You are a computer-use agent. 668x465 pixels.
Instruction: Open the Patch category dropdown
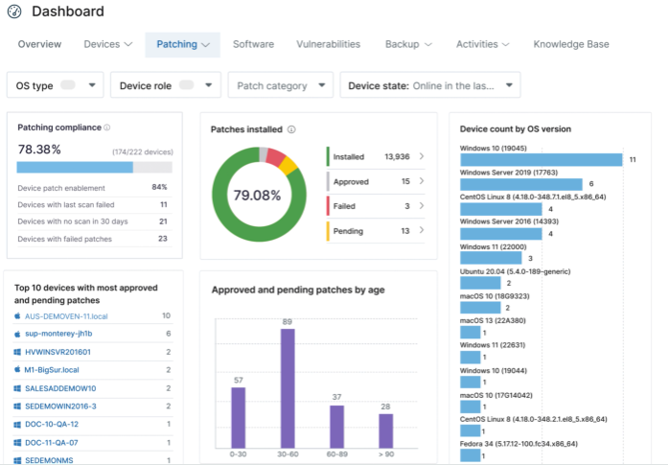(281, 85)
